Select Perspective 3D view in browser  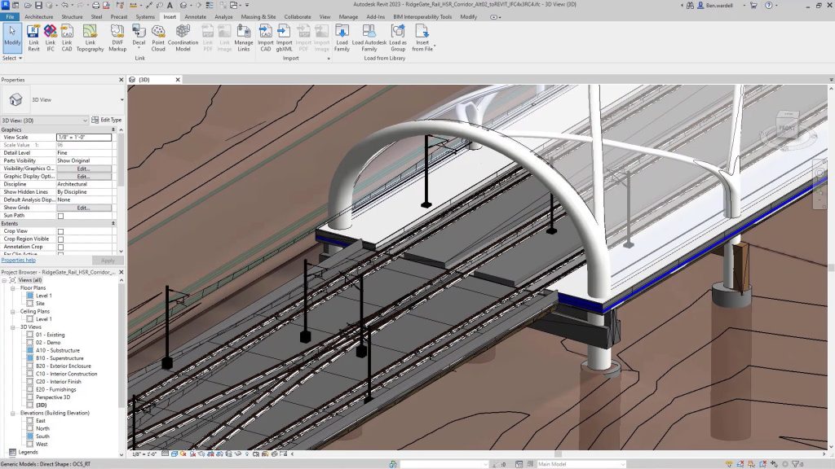[x=53, y=397]
